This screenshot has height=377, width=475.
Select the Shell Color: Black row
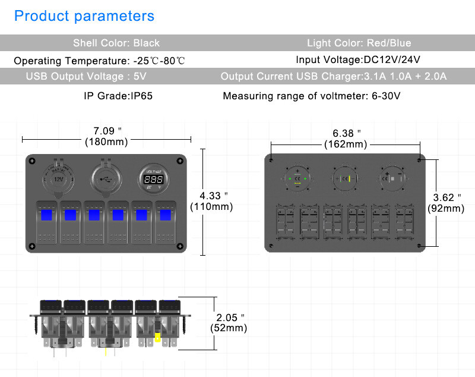tap(116, 43)
